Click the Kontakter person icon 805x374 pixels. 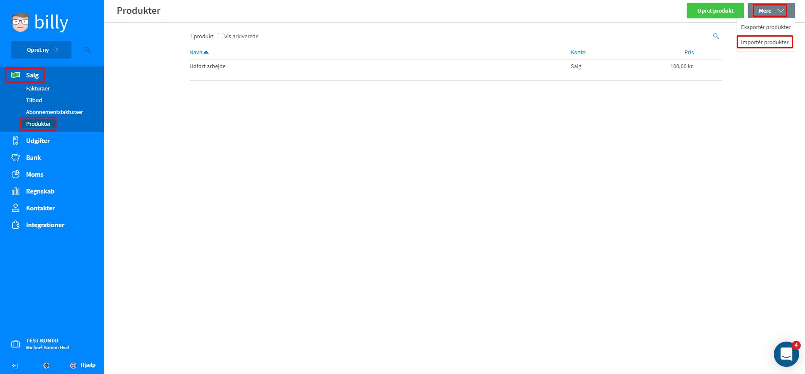point(16,208)
